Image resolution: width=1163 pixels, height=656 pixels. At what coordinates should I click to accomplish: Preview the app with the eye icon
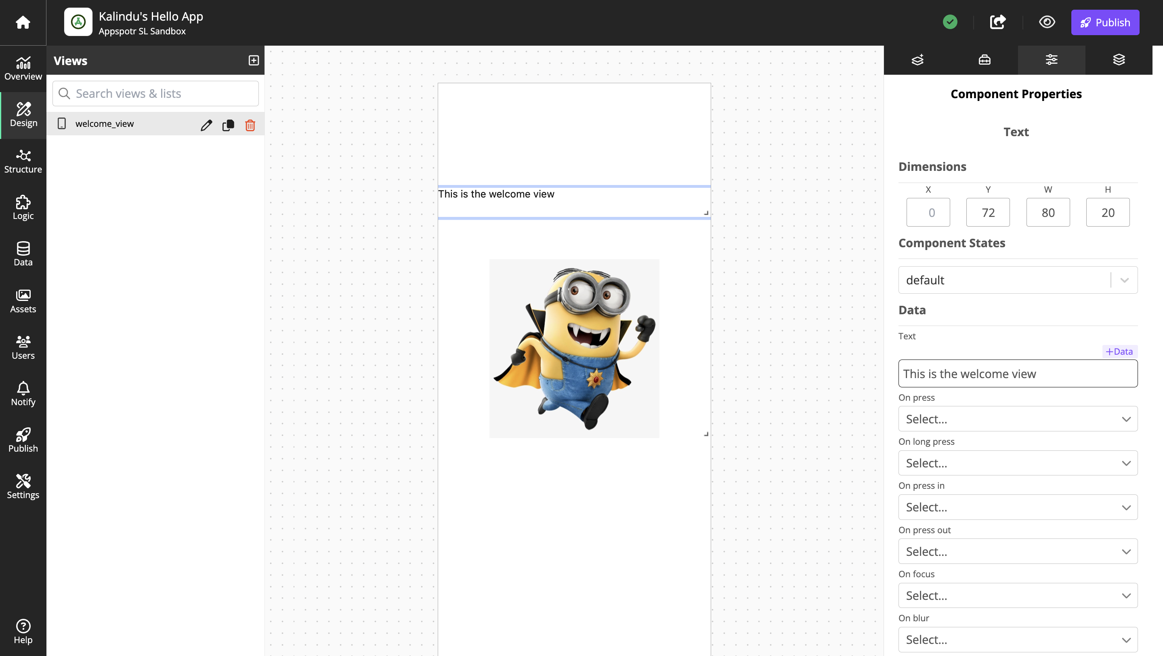point(1047,22)
